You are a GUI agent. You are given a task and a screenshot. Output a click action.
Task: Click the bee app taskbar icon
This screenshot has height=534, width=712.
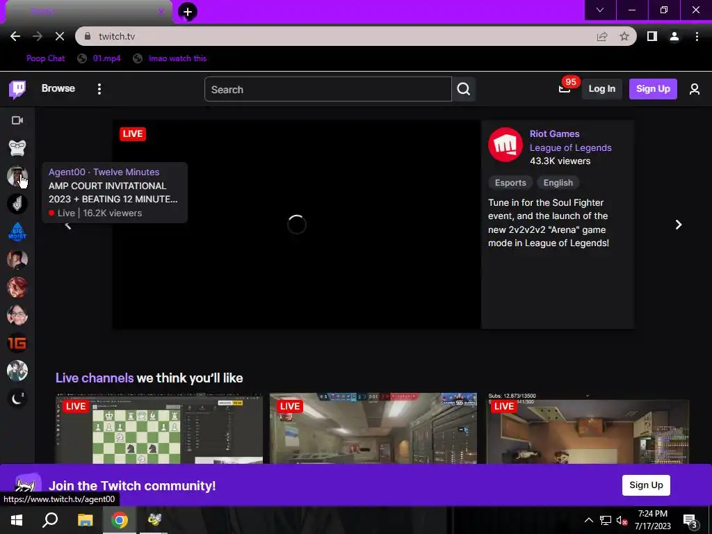coord(154,520)
